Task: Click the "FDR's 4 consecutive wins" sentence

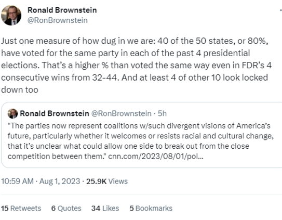Action: (136, 71)
